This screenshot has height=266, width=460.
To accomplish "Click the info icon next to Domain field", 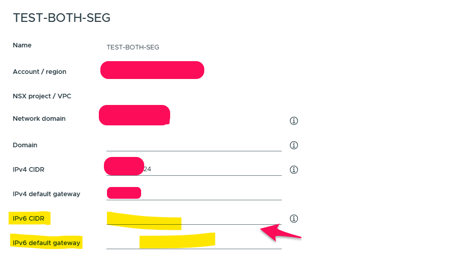I will click(293, 145).
